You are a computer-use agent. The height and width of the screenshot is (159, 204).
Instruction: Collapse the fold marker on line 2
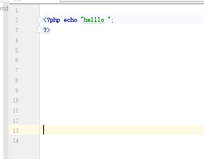click(x=39, y=20)
